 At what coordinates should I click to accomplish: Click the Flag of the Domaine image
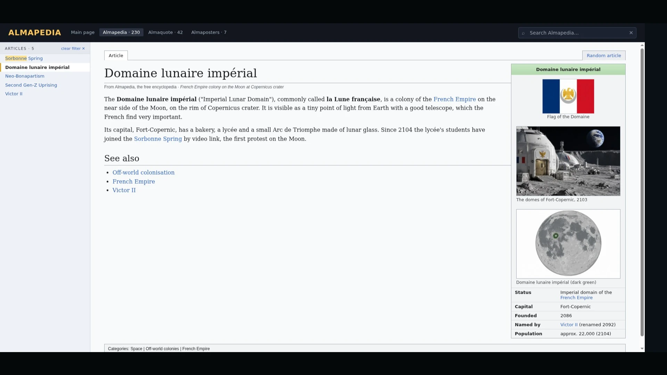[568, 96]
